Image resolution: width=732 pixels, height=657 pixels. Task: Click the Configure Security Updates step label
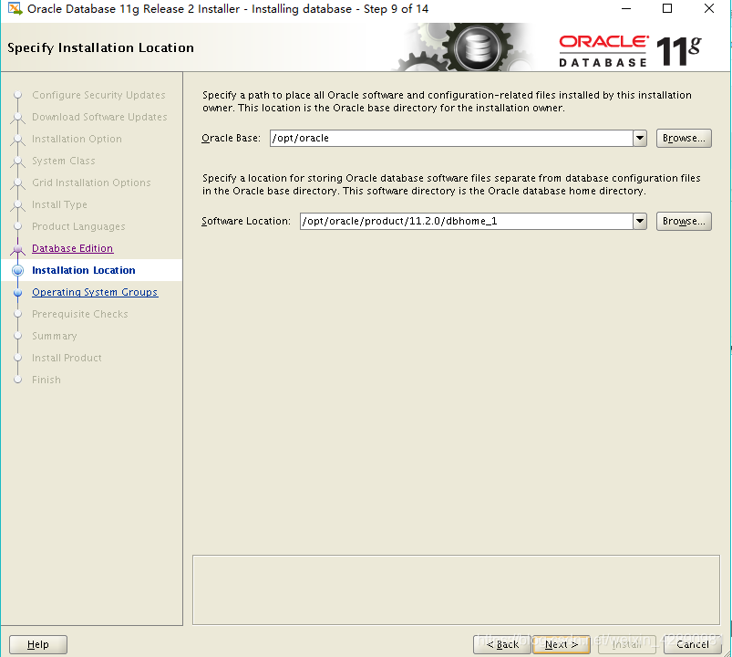tap(98, 95)
